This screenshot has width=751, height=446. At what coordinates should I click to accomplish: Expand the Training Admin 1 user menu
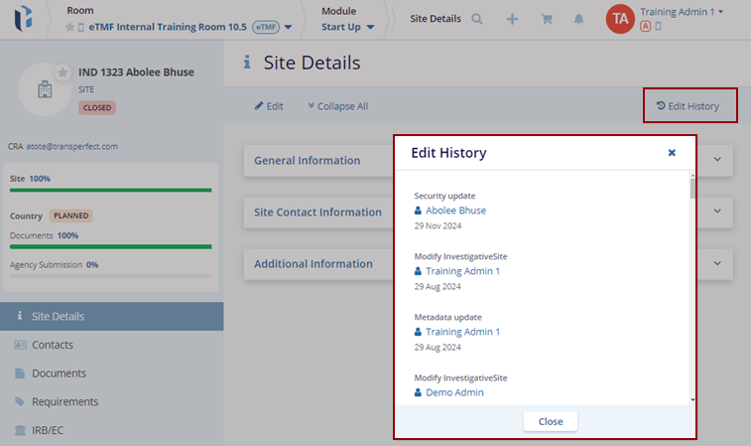(681, 12)
